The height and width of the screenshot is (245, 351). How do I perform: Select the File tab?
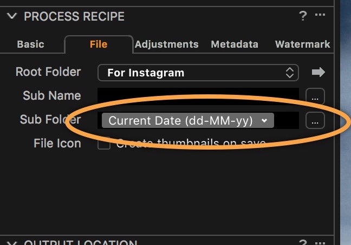99,44
